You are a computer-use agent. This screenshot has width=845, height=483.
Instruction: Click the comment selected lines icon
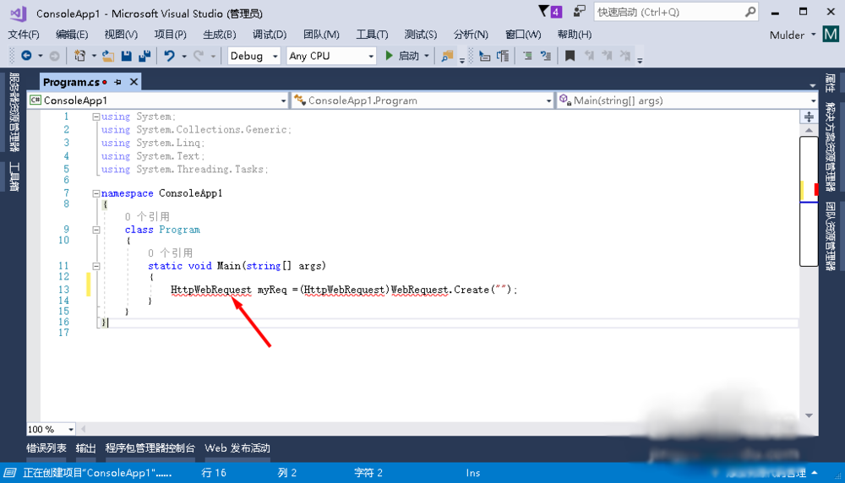click(526, 56)
